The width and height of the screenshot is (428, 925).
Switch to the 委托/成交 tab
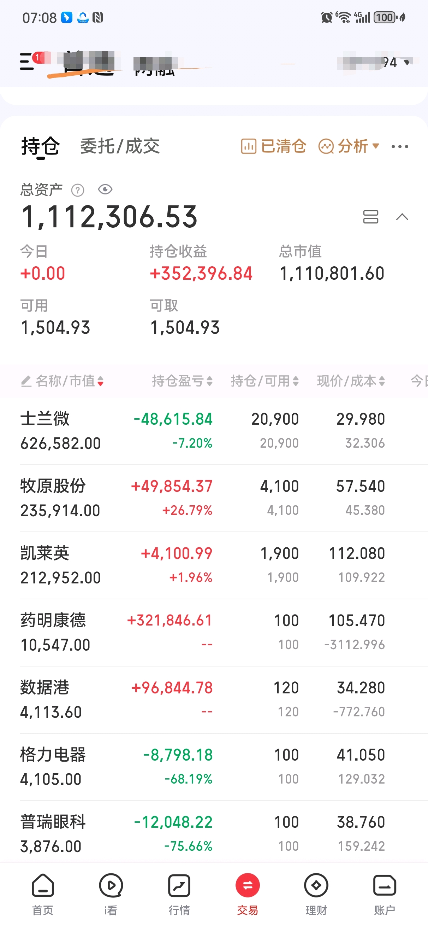tap(120, 146)
